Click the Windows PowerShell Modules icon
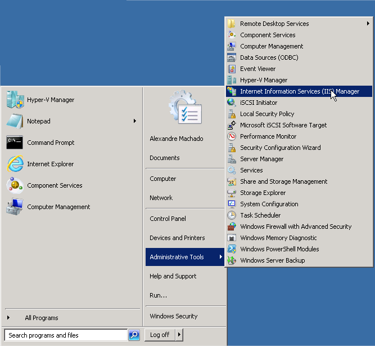This screenshot has width=375, height=346. pyautogui.click(x=231, y=249)
